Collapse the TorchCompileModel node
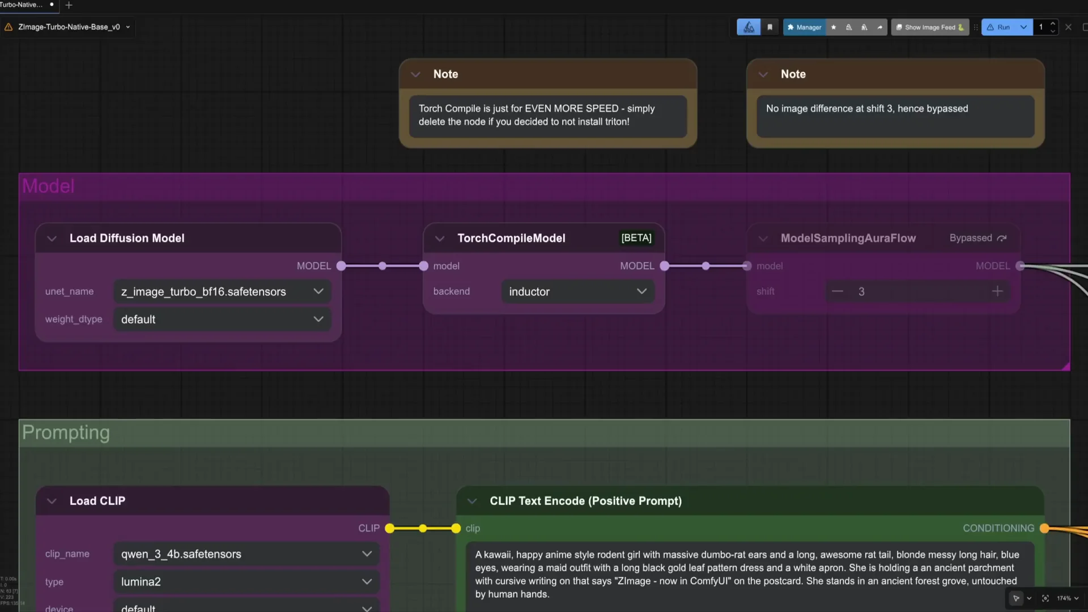1088x612 pixels. tap(440, 238)
